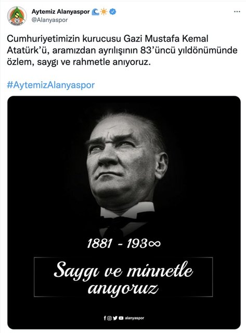Viewport: 246px width, 333px height.
Task: Click the blue verified badge
Action: point(112,12)
